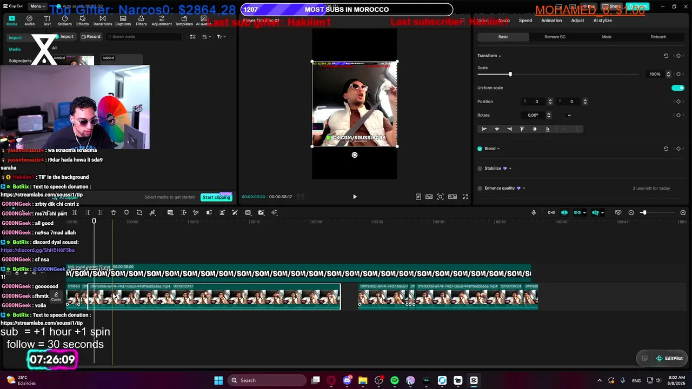Open the Templates panel
Viewport: 692px width, 389px height.
tap(184, 21)
